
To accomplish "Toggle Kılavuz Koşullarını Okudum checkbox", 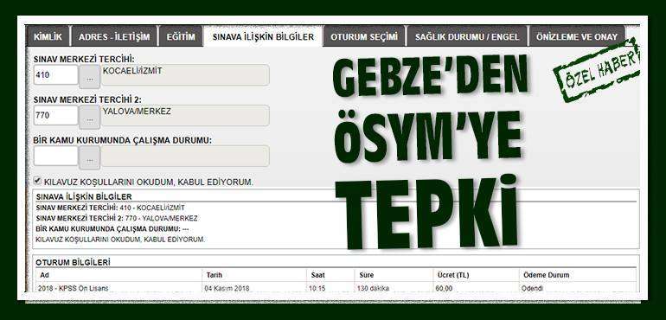I will pyautogui.click(x=38, y=181).
